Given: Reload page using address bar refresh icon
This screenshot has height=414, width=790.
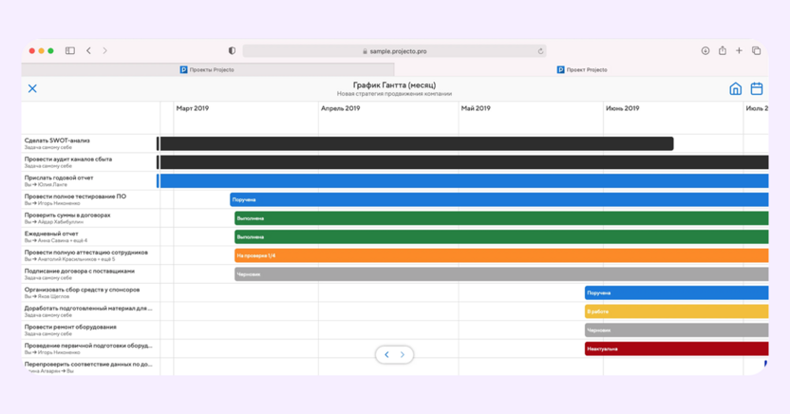Looking at the screenshot, I should pos(540,51).
